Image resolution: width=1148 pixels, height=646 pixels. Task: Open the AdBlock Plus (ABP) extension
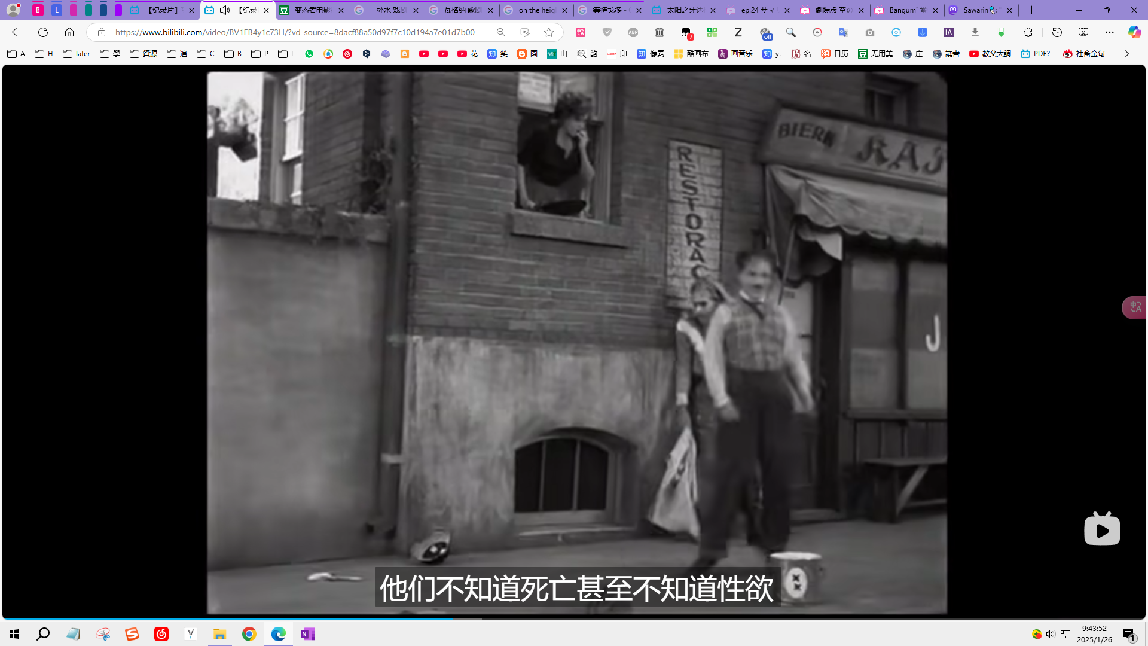point(633,32)
